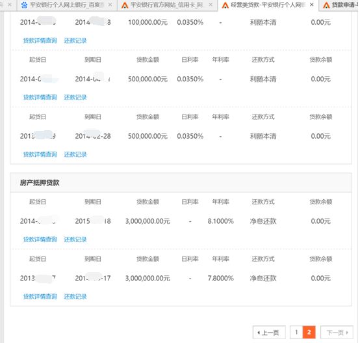Screen dimensions: 360x343
Task: Click 0.0350% daily rate in the 100,000.00元 row
Action: (190, 23)
